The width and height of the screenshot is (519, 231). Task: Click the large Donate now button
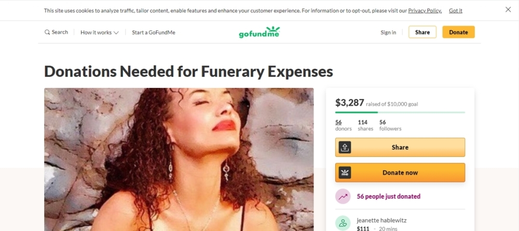400,172
